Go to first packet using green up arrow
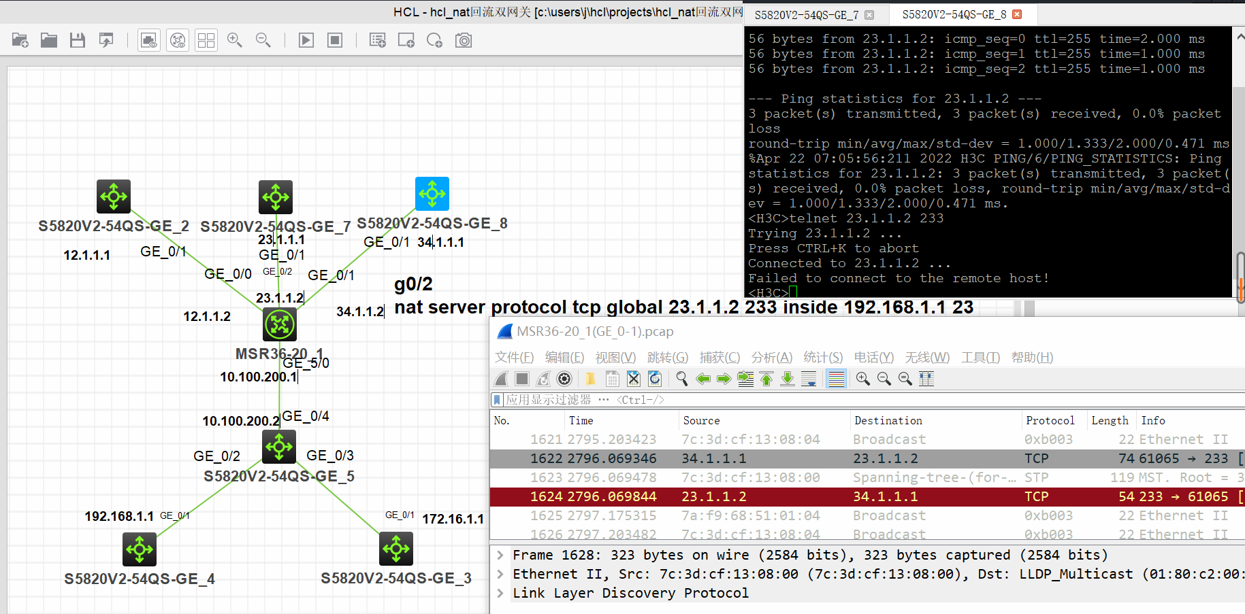The image size is (1245, 614). tap(766, 379)
